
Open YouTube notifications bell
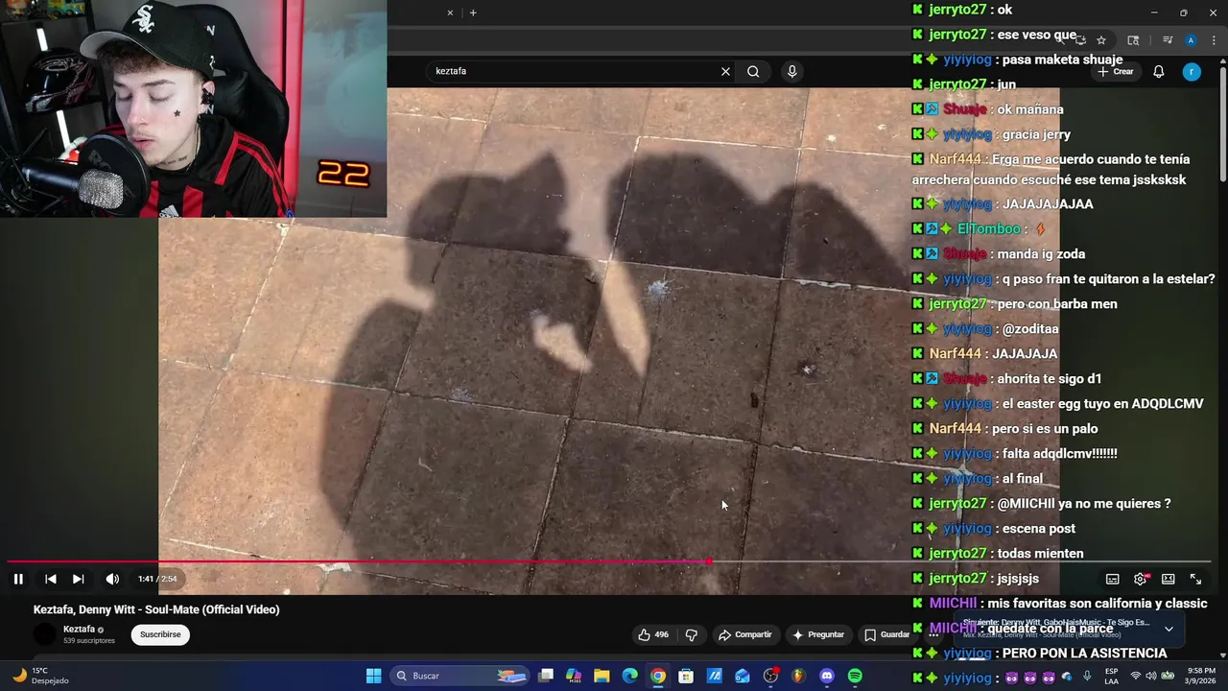coord(1158,71)
